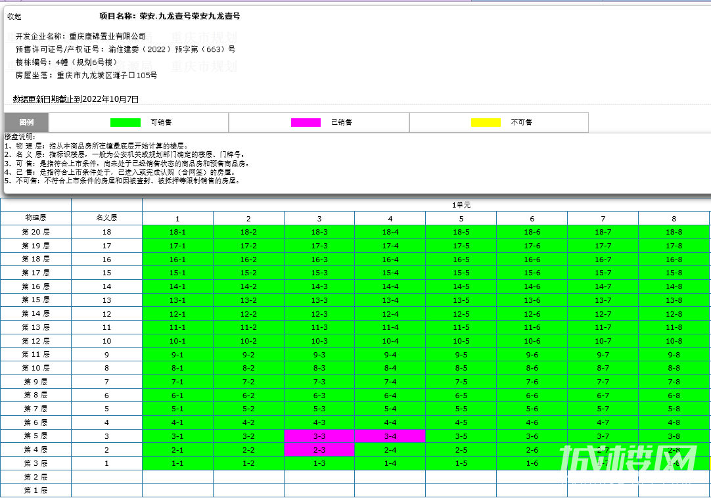This screenshot has width=711, height=498.
Task: Click the 第 1 层 row label
Action: [x=36, y=491]
